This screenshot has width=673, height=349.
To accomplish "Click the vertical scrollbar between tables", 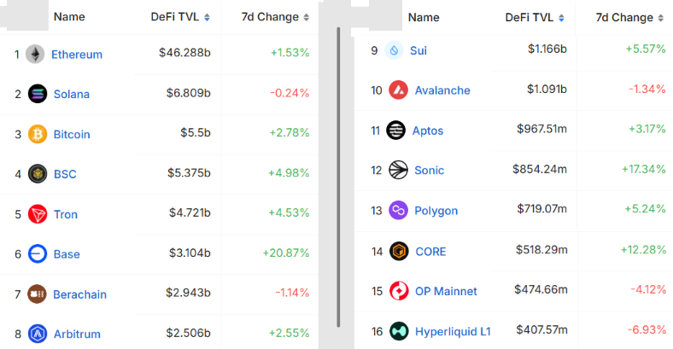I will pyautogui.click(x=338, y=177).
